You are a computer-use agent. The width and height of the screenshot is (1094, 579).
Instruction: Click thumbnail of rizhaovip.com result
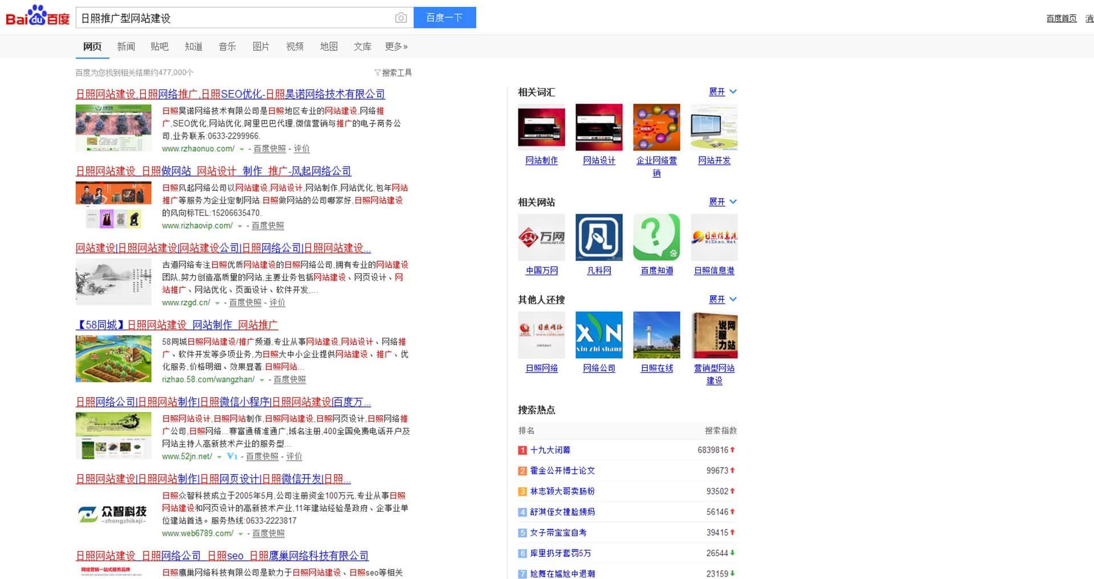coord(113,205)
